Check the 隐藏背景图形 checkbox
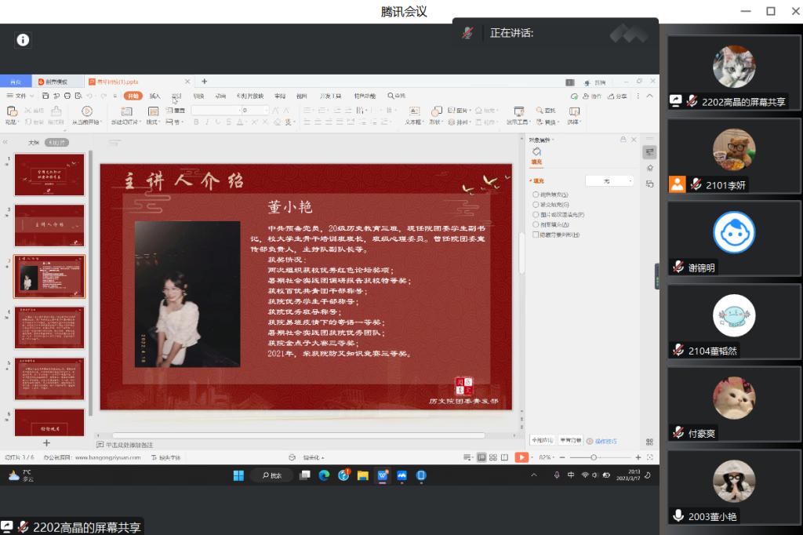Screen dimensions: 803x535 (x=536, y=235)
